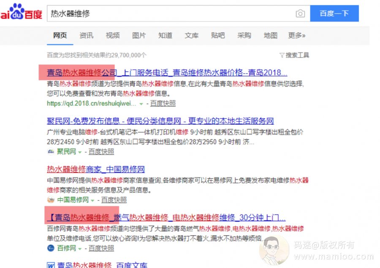This screenshot has height=268, width=380.
Task: Click the 聚民网 site favicon
Action: (51, 152)
